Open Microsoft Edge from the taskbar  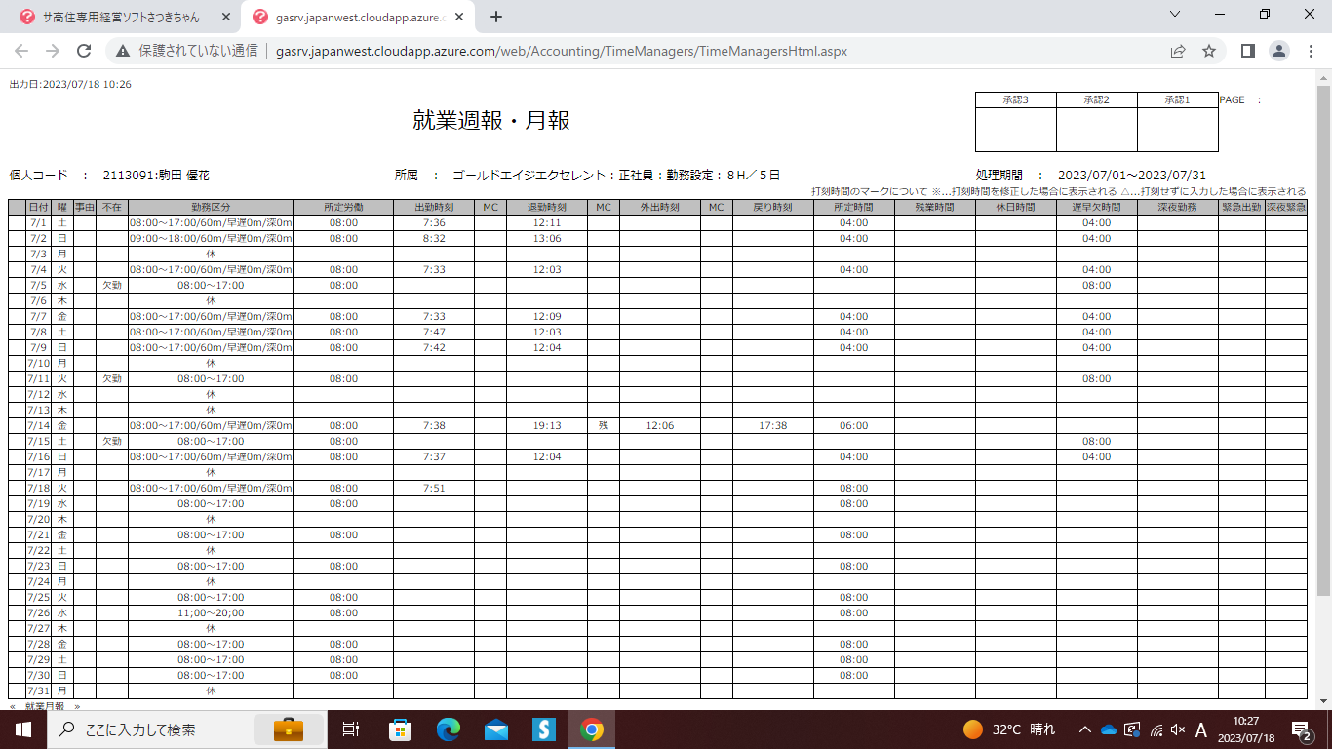tap(449, 729)
